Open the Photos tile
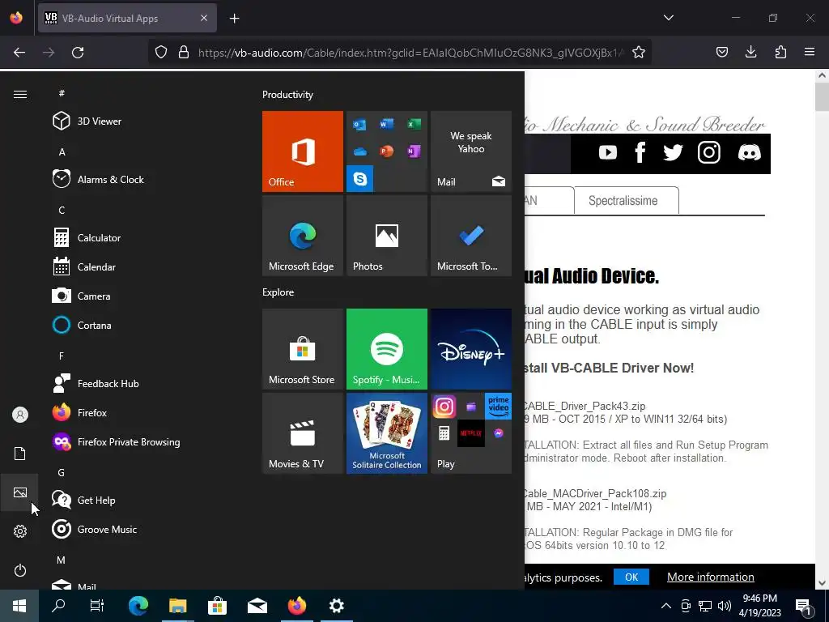This screenshot has width=829, height=622. click(387, 236)
